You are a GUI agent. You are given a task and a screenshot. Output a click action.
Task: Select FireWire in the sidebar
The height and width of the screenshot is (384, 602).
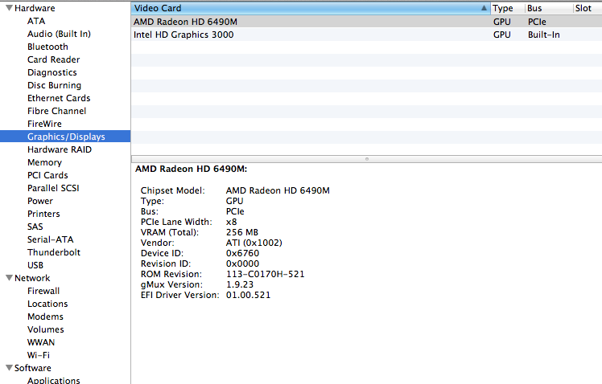pyautogui.click(x=44, y=124)
